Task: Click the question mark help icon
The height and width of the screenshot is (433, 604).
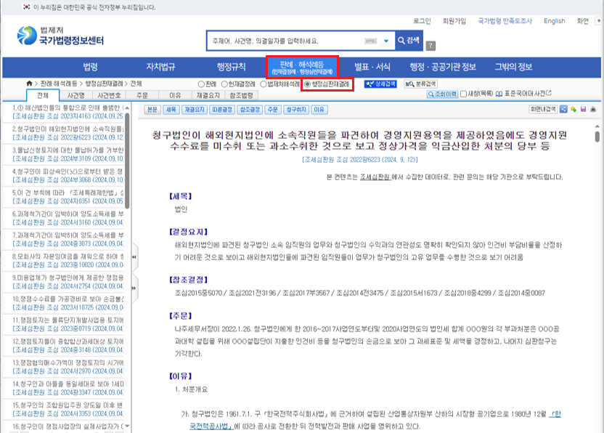Action: (x=431, y=45)
